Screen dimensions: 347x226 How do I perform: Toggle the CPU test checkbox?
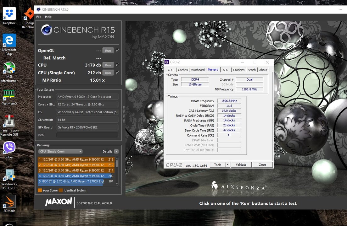pyautogui.click(x=117, y=65)
